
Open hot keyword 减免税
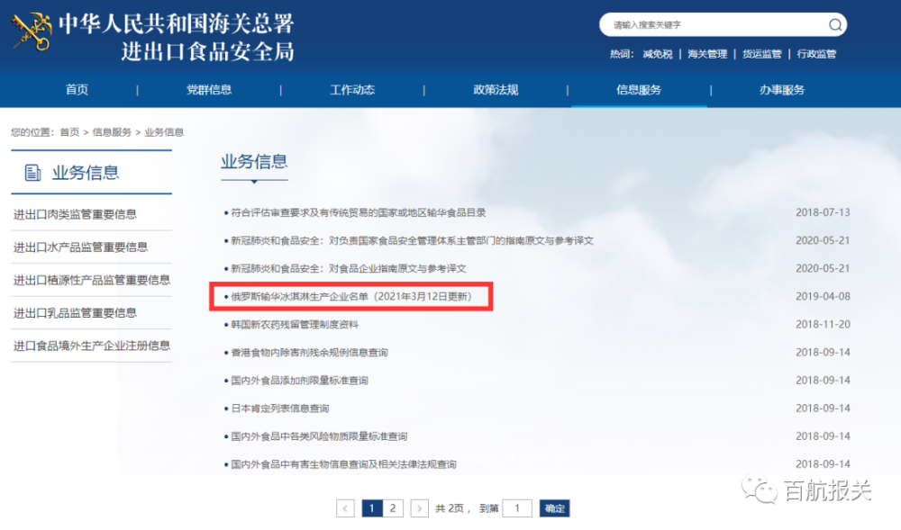658,54
